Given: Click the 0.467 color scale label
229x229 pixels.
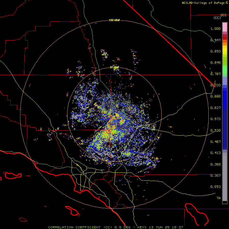Looking at the screenshot, I should click(216, 142).
